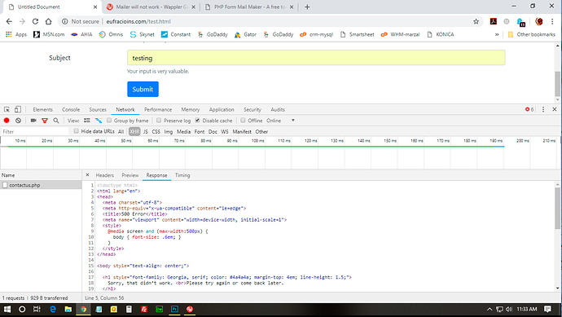Screen dimensions: 562x317
Task: Enable the Preserve log checkbox
Action: click(x=159, y=120)
